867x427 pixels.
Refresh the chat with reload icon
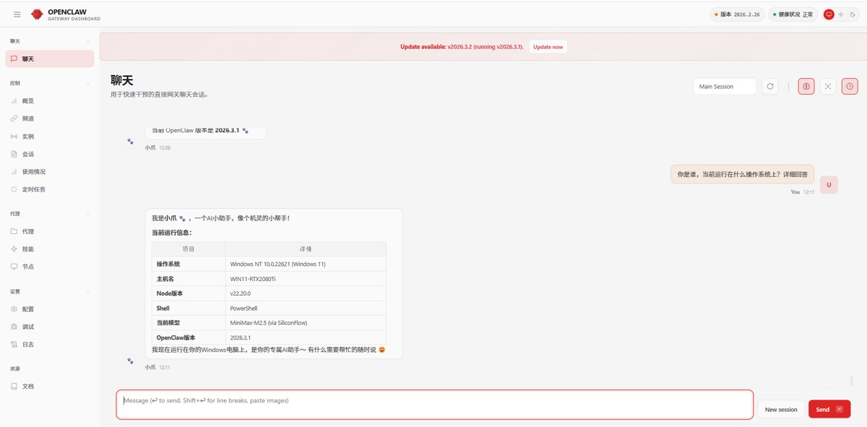click(x=770, y=87)
